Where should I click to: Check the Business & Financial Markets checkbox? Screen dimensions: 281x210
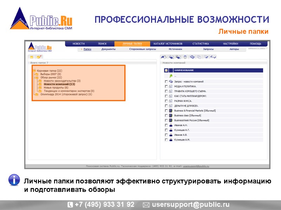click(166, 111)
